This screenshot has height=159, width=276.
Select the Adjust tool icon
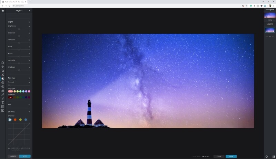3,79
